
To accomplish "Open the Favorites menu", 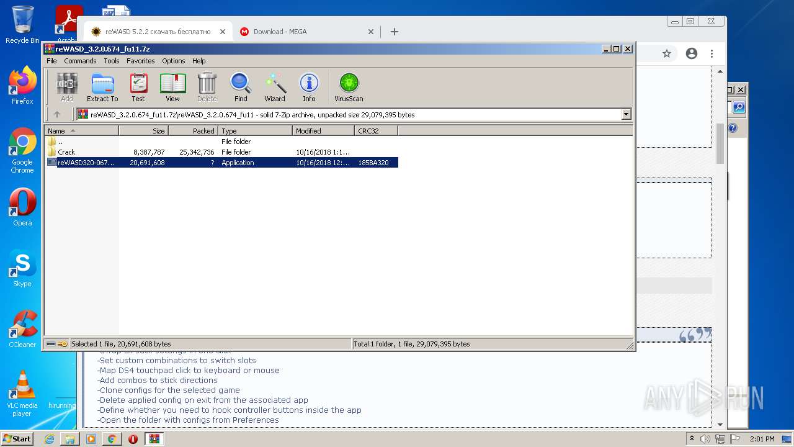I will coord(141,61).
